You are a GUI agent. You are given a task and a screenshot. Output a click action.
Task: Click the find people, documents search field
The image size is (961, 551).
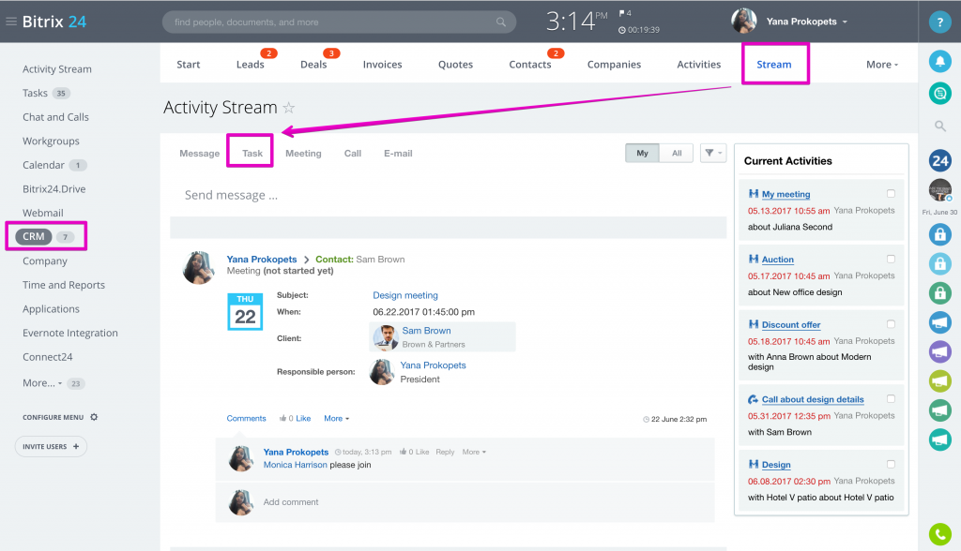[339, 22]
